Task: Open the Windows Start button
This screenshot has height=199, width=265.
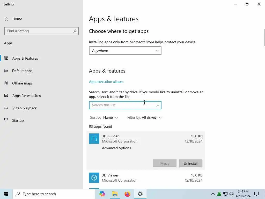Action: (6, 194)
